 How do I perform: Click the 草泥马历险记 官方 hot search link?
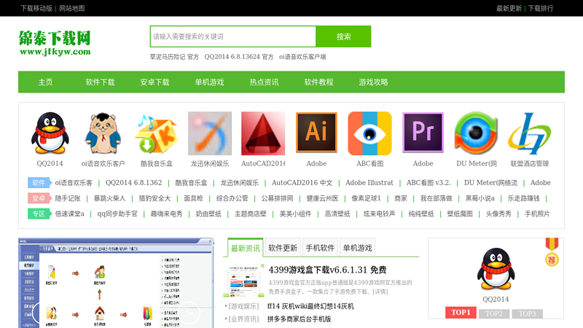[x=174, y=57]
